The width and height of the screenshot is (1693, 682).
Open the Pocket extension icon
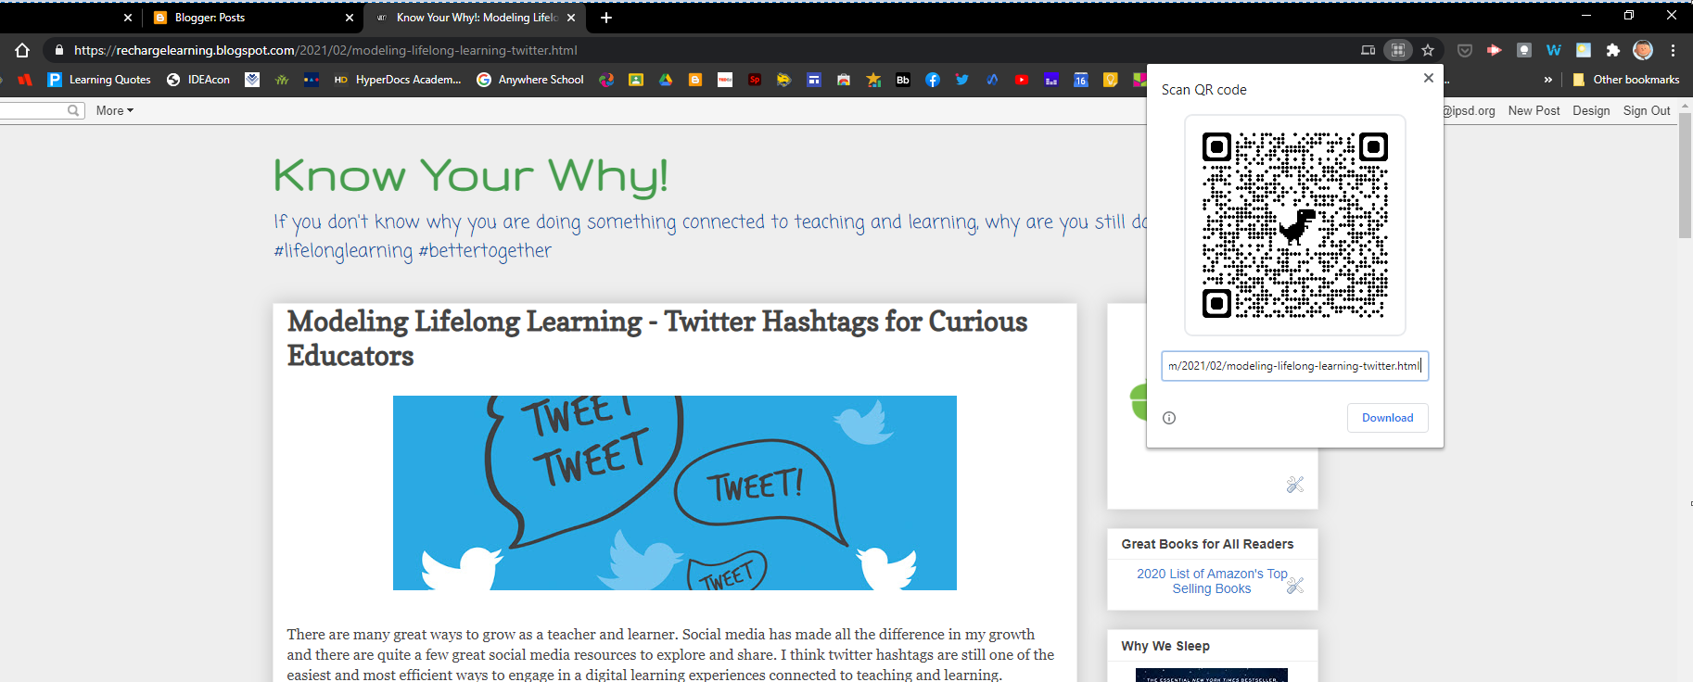[1465, 50]
